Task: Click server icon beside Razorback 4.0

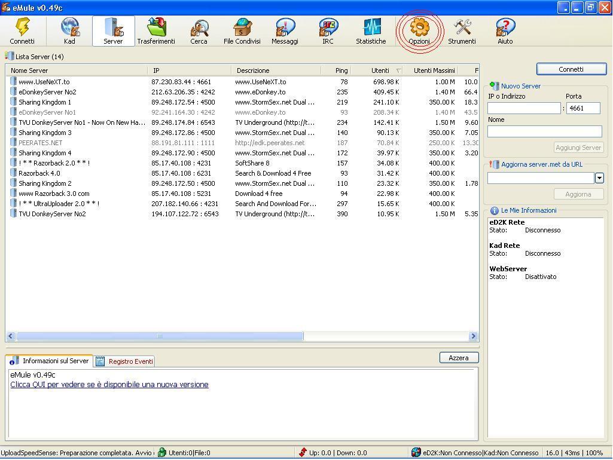Action: click(13, 173)
